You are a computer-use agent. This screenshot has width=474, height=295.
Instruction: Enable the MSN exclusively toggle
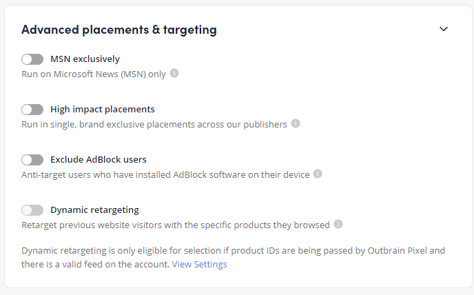(32, 59)
